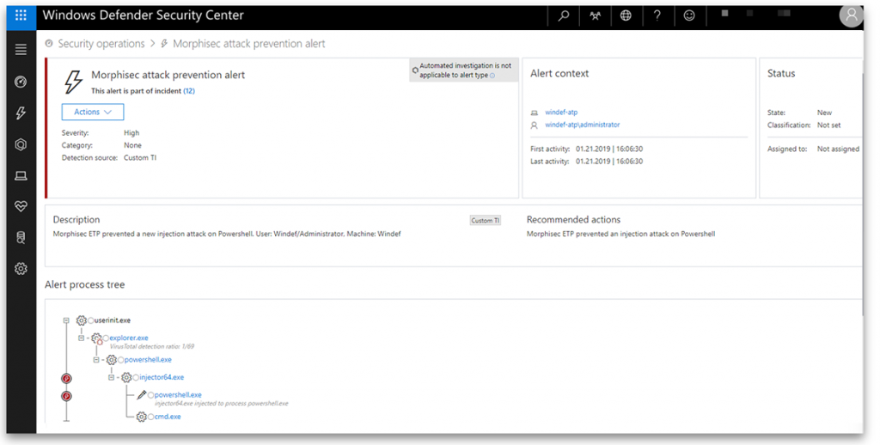Open the windef-atp machine link
Screen dimensions: 880x445
(x=563, y=113)
